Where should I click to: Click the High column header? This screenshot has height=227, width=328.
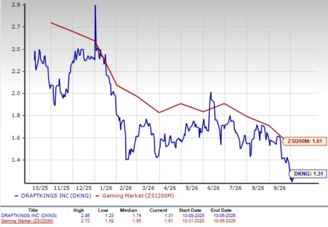tap(78, 210)
